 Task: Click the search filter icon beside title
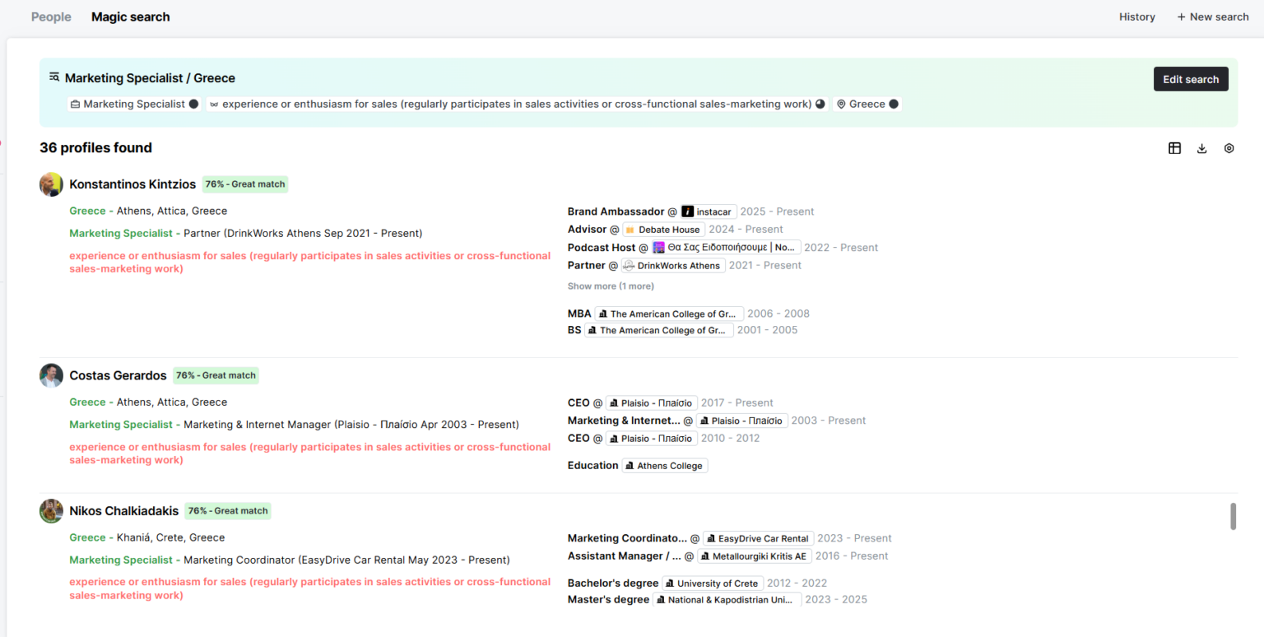(54, 77)
